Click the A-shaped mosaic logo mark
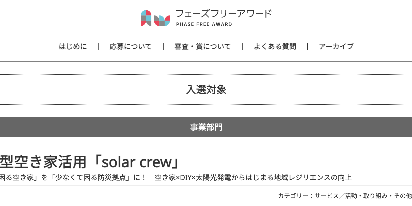The image size is (412, 206). [x=146, y=18]
